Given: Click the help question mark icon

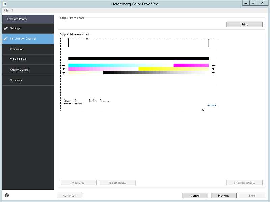Looking at the screenshot, I should click(7, 195).
